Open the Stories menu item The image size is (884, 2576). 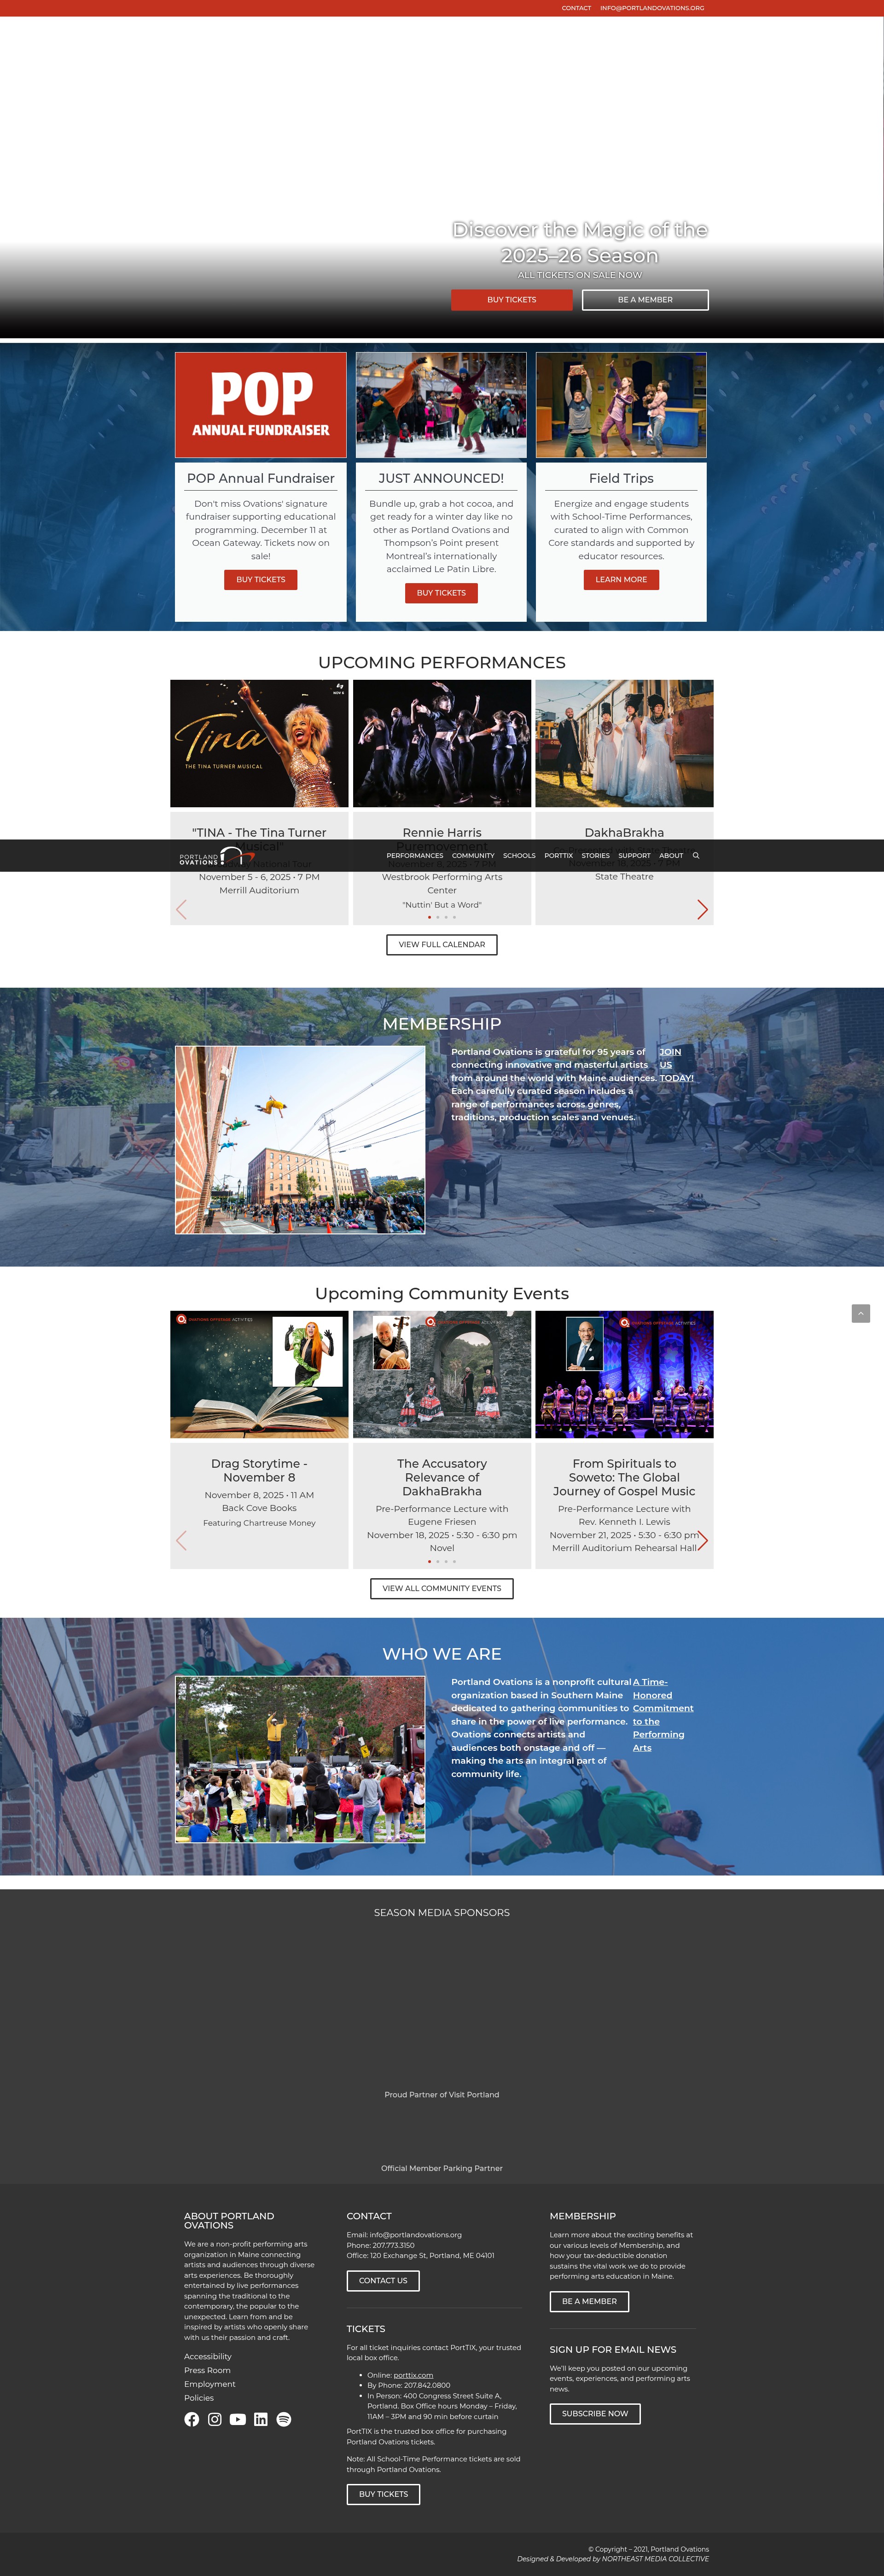click(596, 856)
